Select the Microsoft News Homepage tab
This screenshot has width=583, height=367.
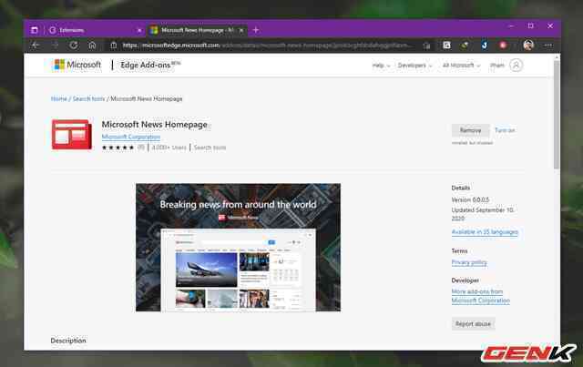point(197,30)
